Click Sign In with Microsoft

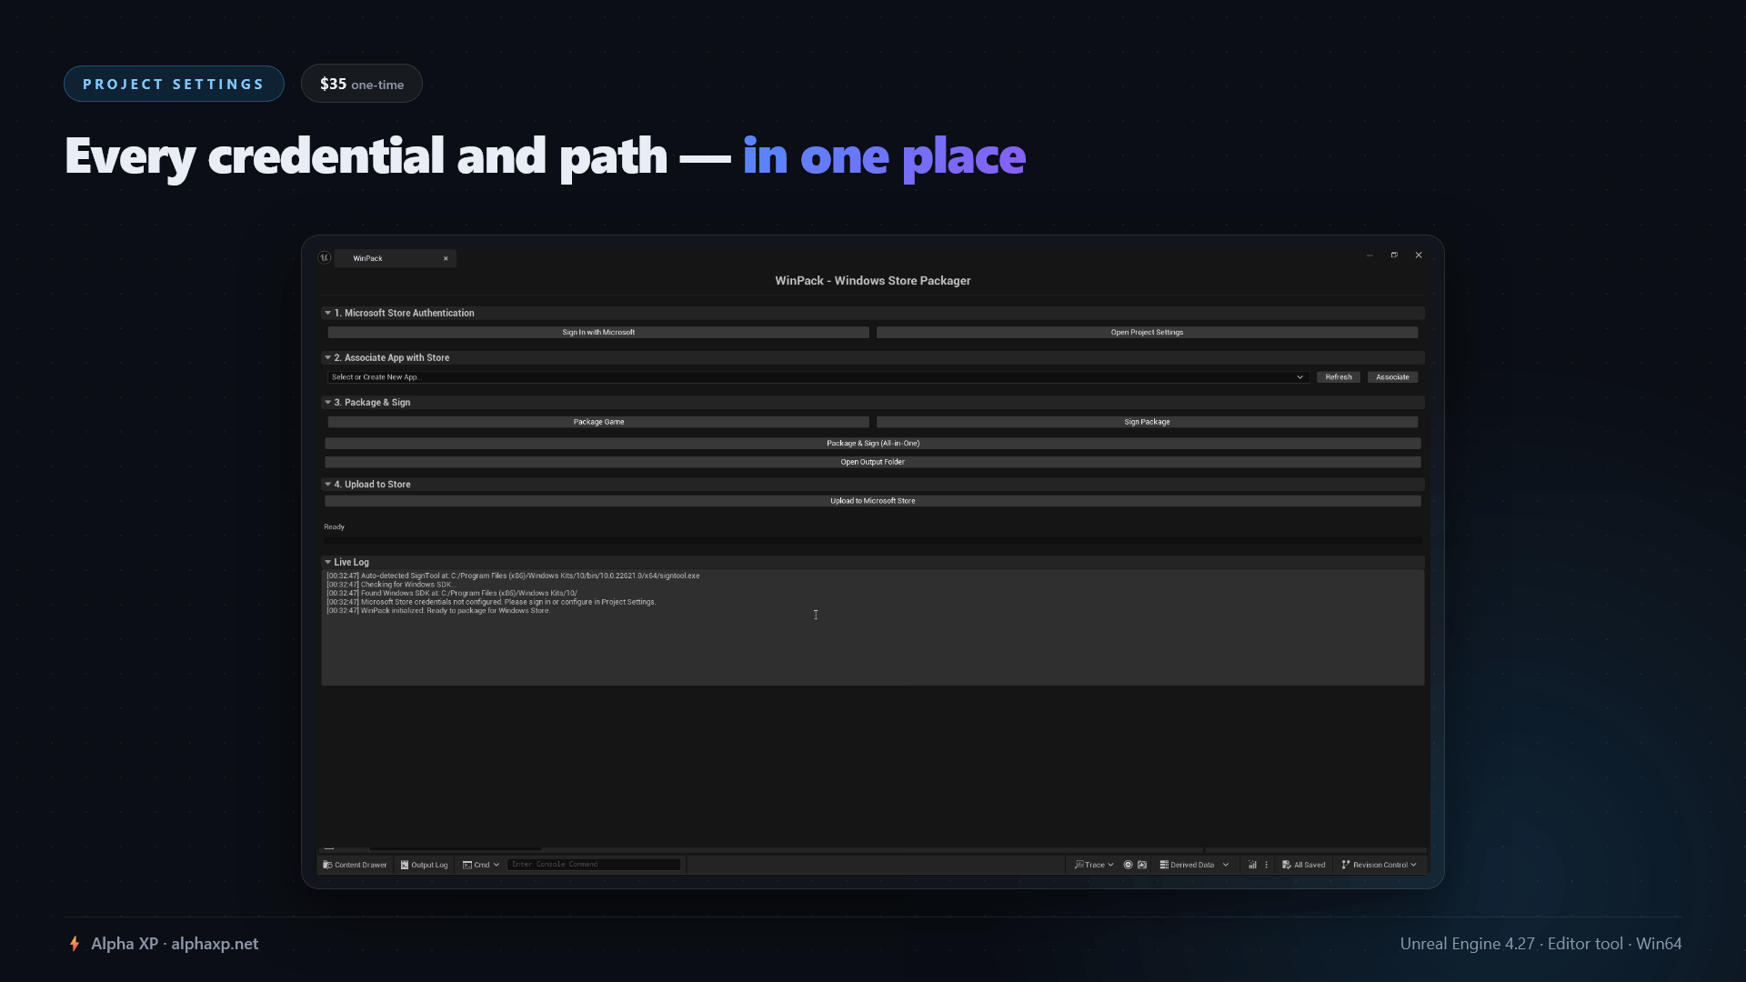(598, 333)
